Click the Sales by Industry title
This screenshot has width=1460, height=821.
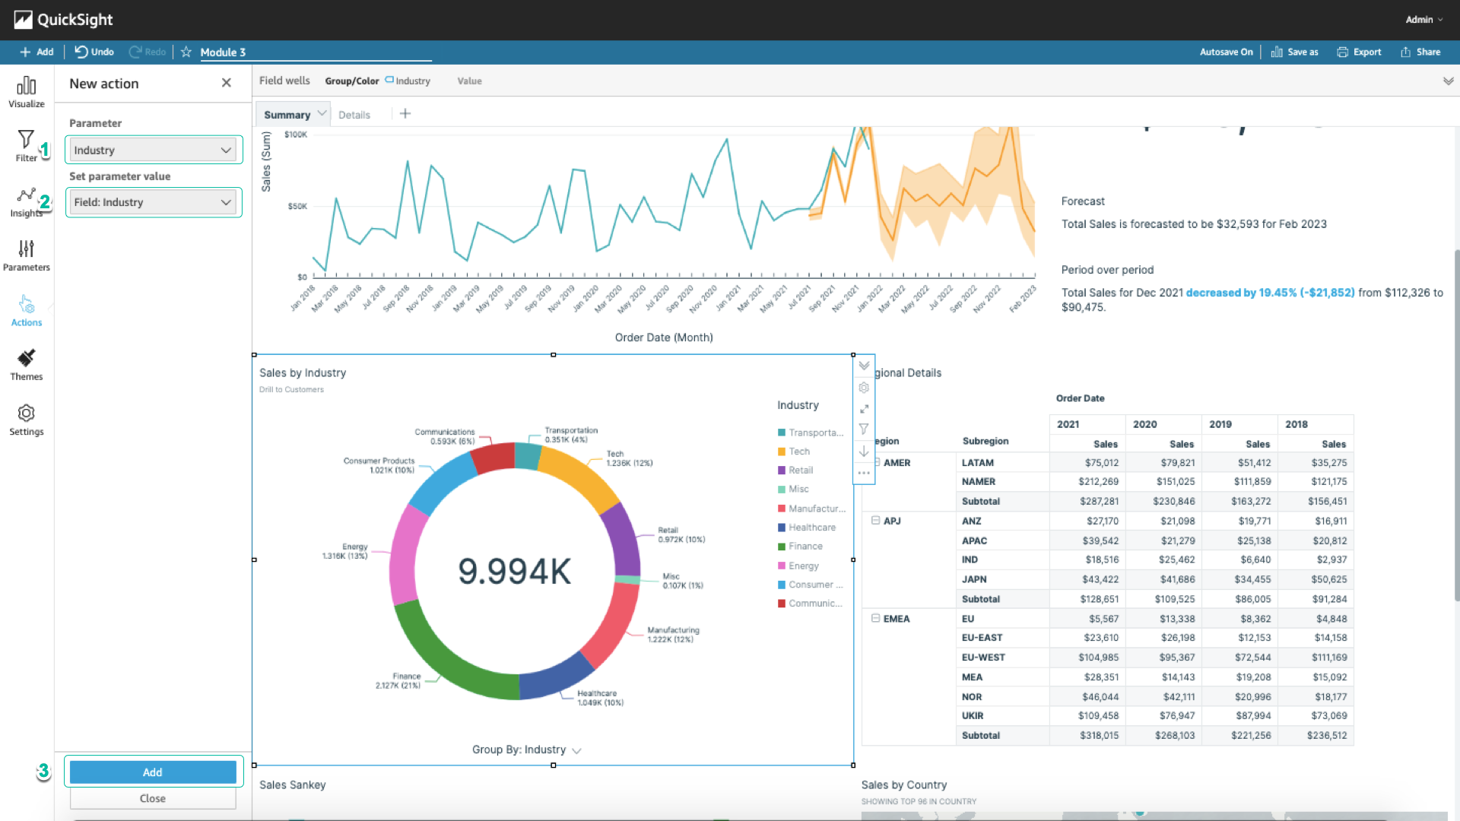[303, 372]
